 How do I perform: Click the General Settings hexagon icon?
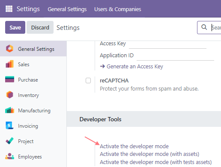tap(9, 49)
